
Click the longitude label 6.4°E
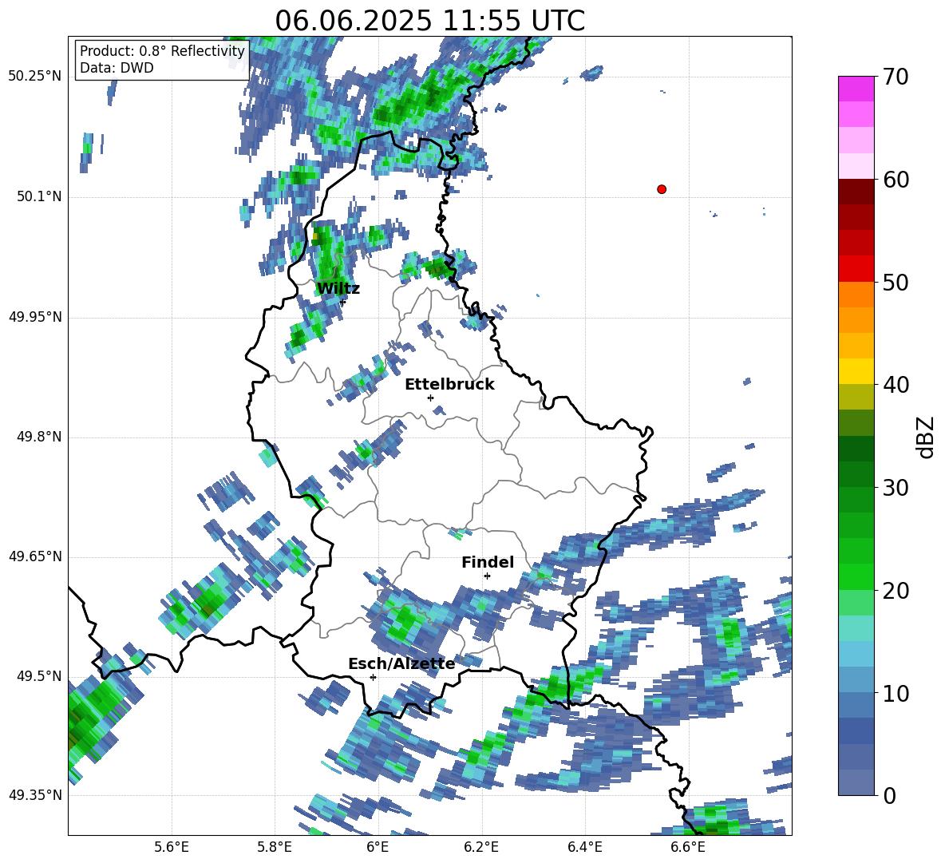[x=584, y=847]
